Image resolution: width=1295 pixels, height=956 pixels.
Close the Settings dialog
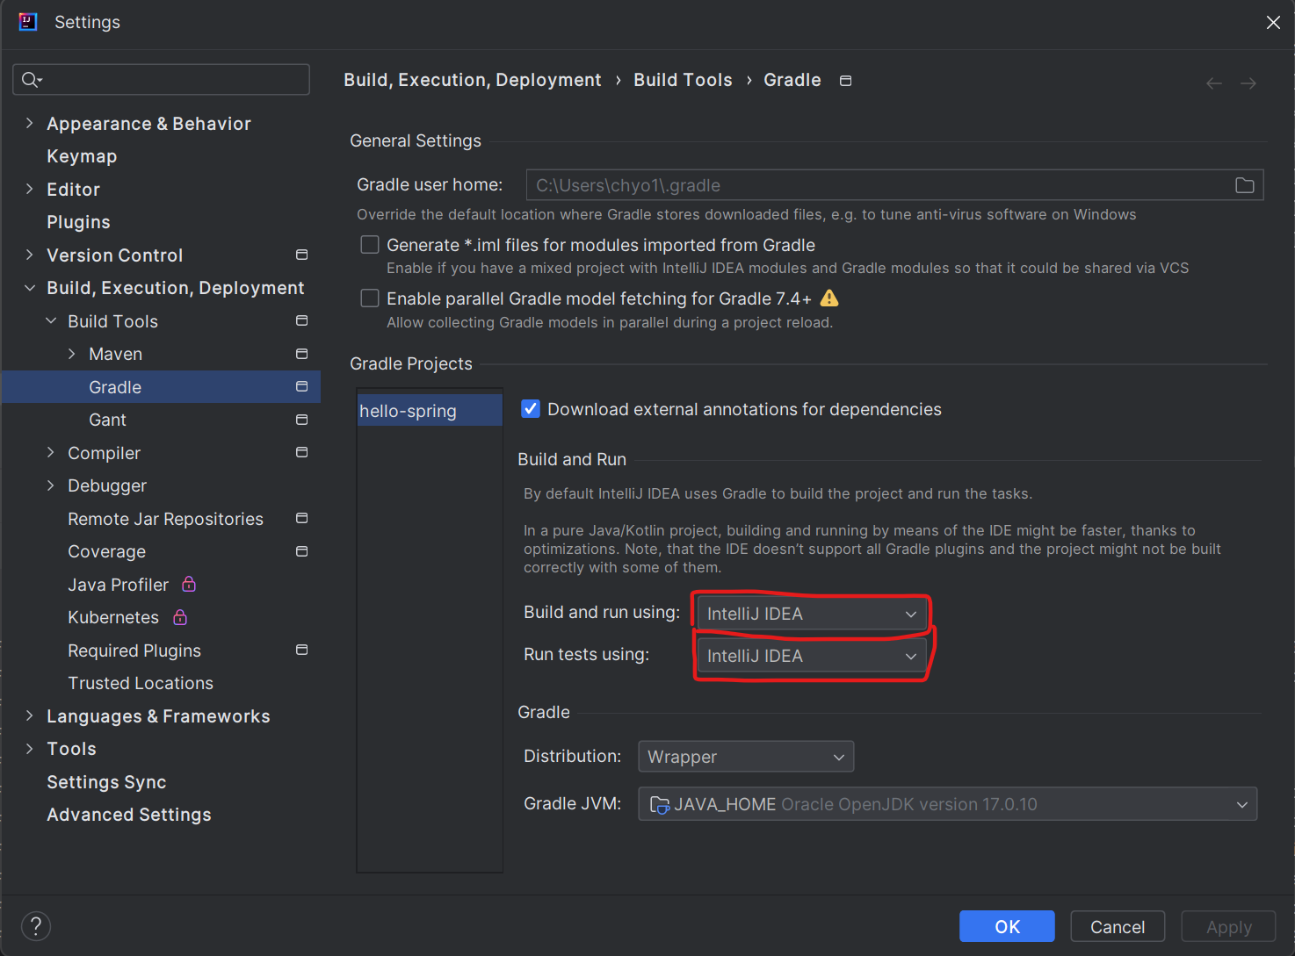pyautogui.click(x=1273, y=22)
